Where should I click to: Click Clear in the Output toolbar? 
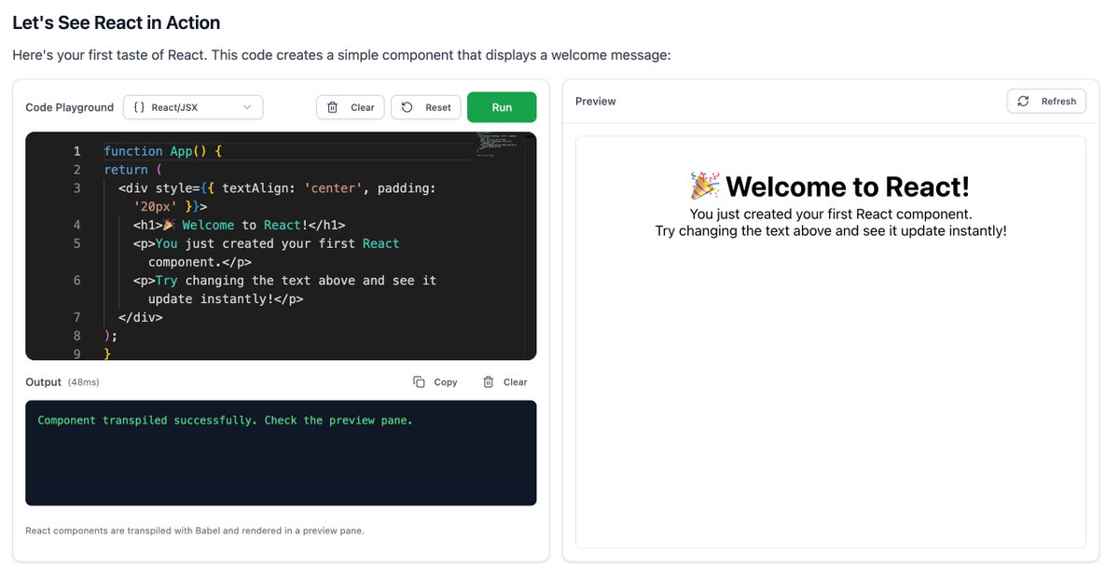point(504,381)
